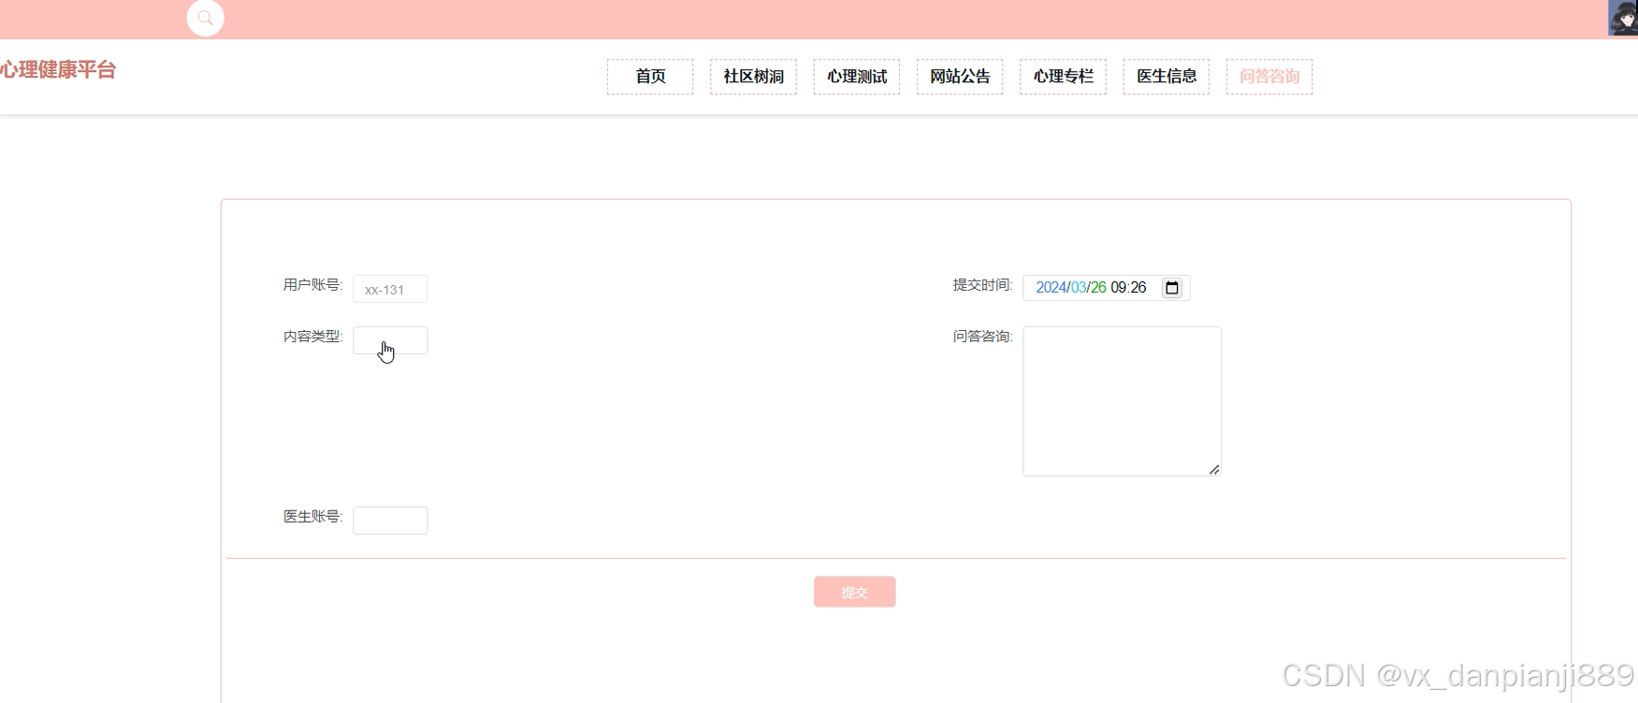Screen dimensions: 1638x703
Task: Switch to the 心理专栏 menu item
Action: click(1063, 77)
